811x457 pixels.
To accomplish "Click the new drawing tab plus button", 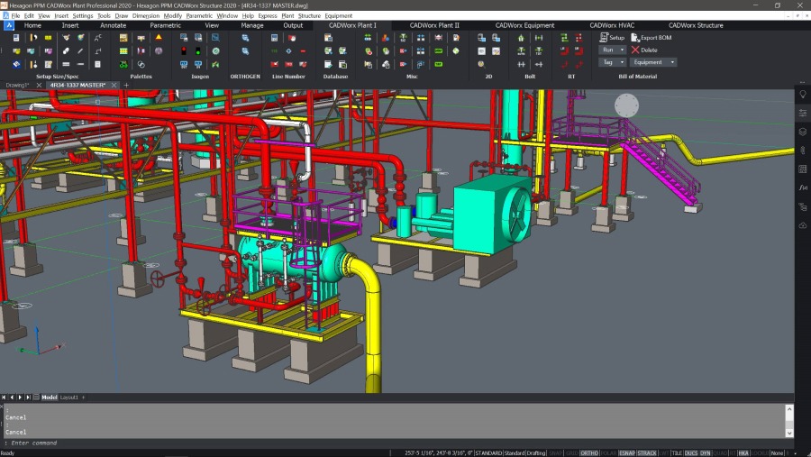I will click(126, 85).
